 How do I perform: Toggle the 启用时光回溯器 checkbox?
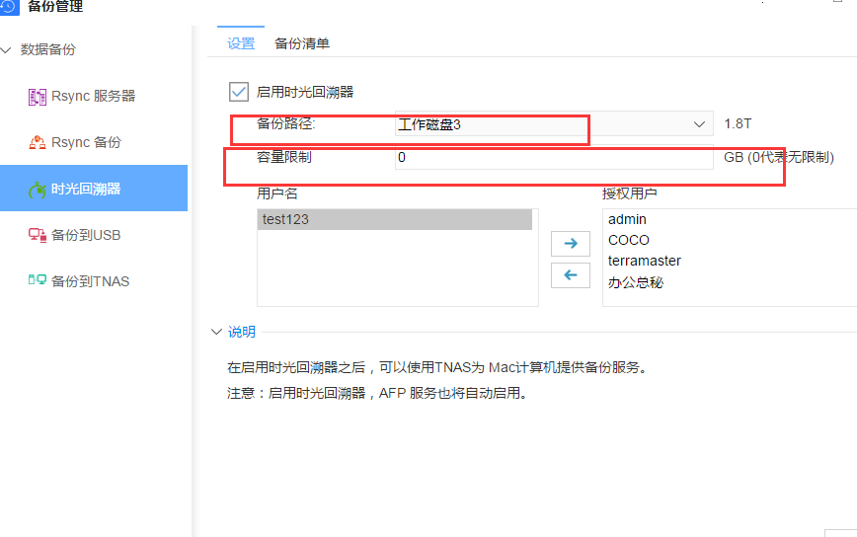click(238, 92)
